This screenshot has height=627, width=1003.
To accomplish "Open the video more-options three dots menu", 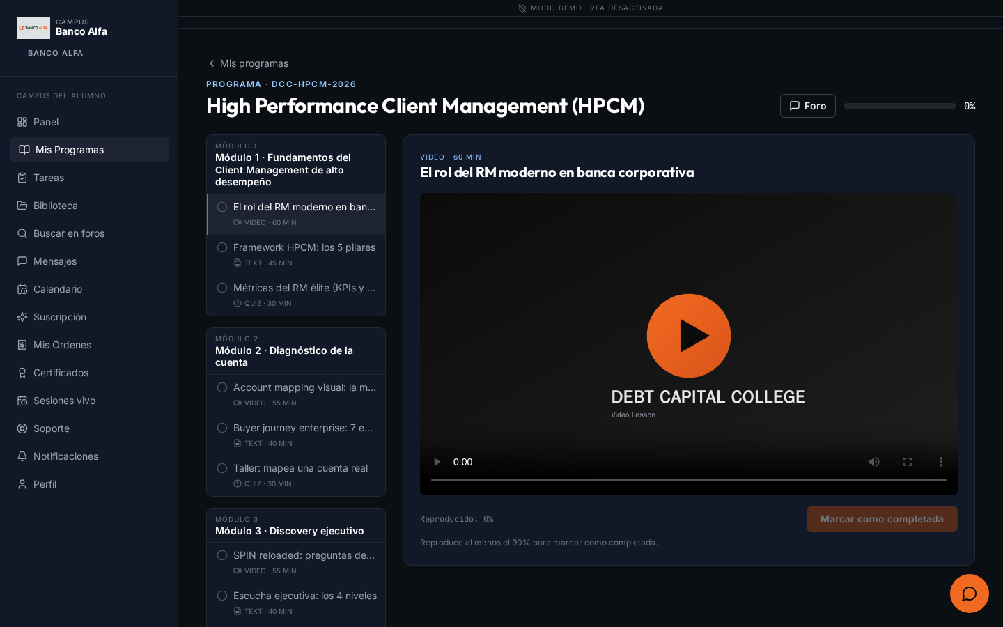I will (x=941, y=462).
